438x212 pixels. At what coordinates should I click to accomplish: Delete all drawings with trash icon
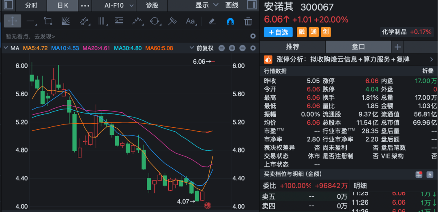pos(248,21)
